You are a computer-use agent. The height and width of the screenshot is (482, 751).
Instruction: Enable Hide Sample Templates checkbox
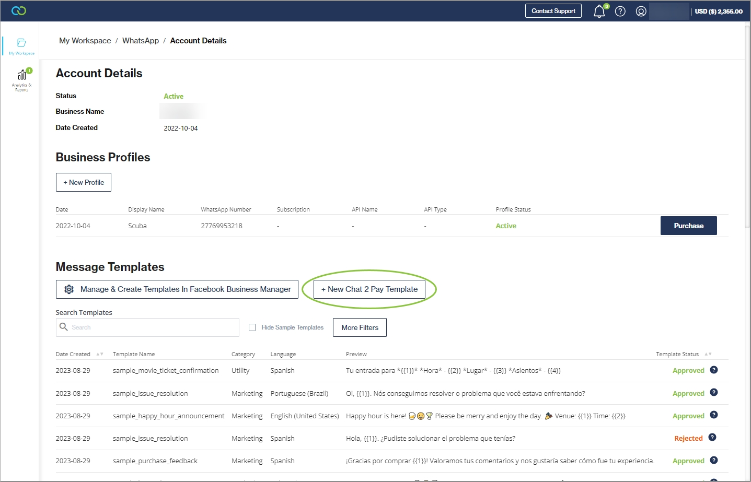252,327
